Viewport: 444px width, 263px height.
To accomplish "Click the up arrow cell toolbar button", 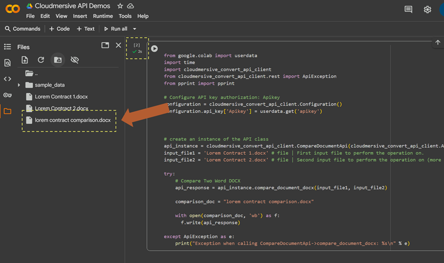I will pos(438,42).
